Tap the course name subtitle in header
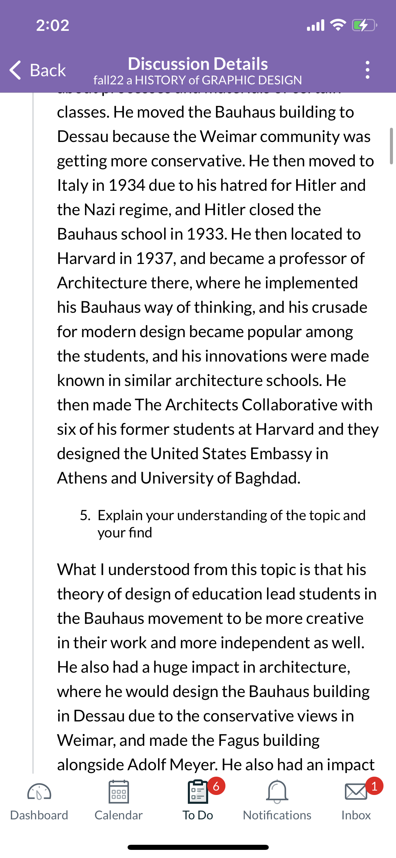396x858 pixels. click(198, 80)
